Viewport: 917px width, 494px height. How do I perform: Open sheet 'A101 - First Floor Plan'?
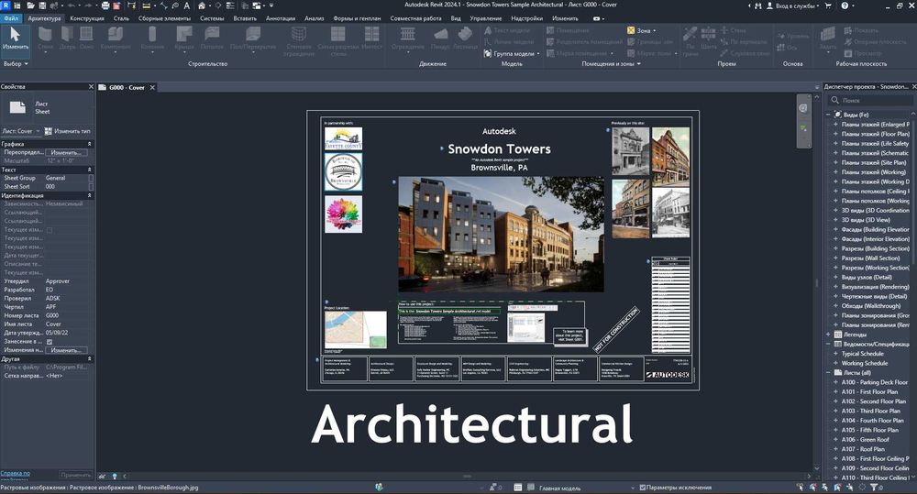[869, 391]
